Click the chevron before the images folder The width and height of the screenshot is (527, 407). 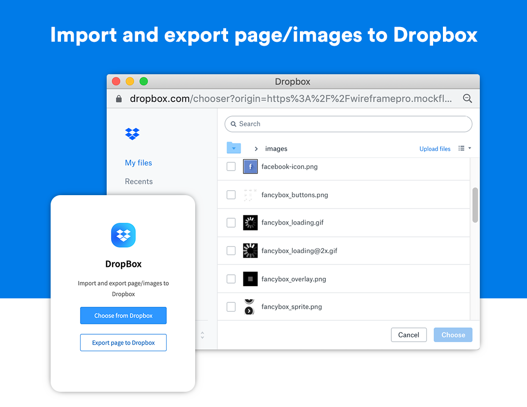256,149
